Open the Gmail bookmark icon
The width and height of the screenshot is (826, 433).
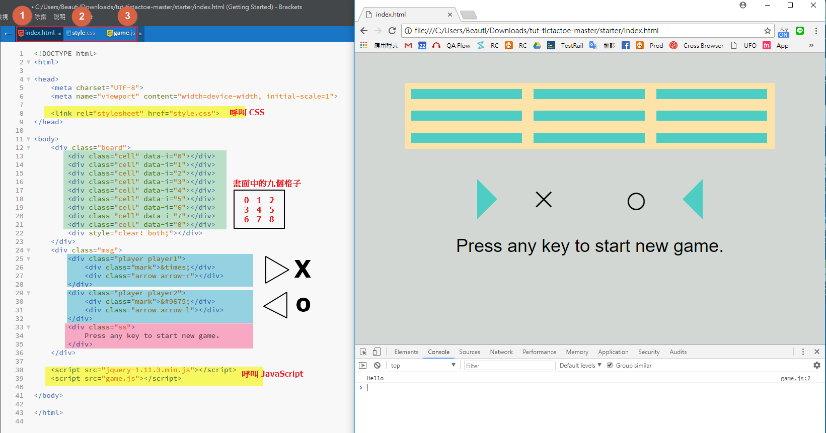click(x=408, y=46)
